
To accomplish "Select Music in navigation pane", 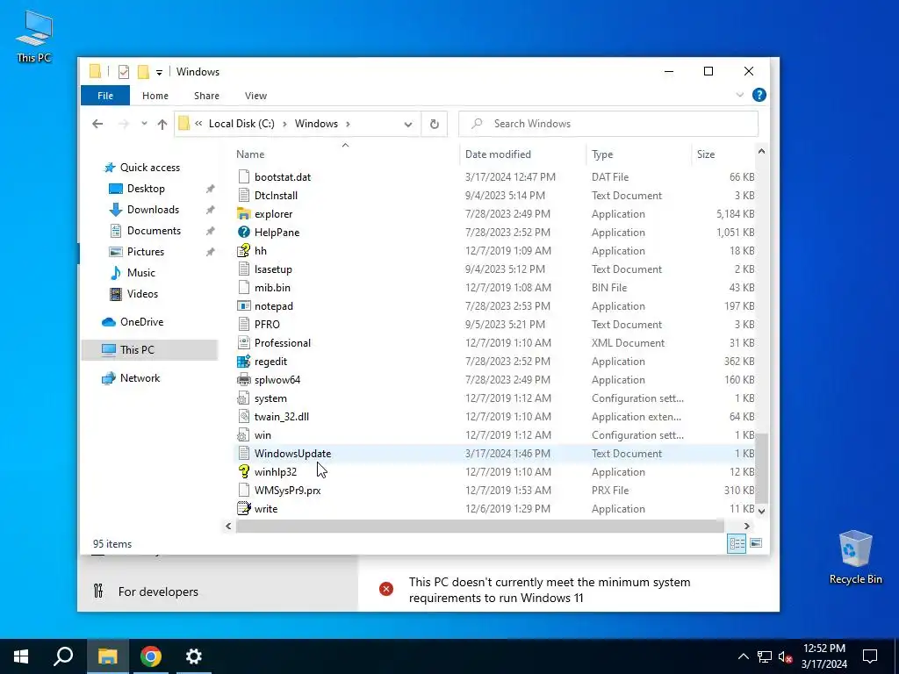I will pyautogui.click(x=141, y=273).
